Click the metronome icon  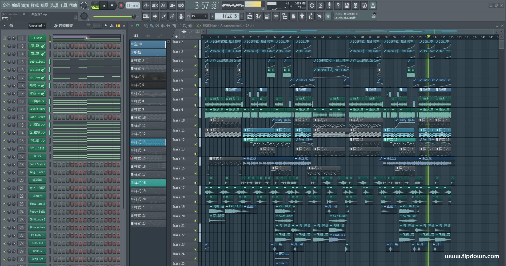[x=146, y=5]
